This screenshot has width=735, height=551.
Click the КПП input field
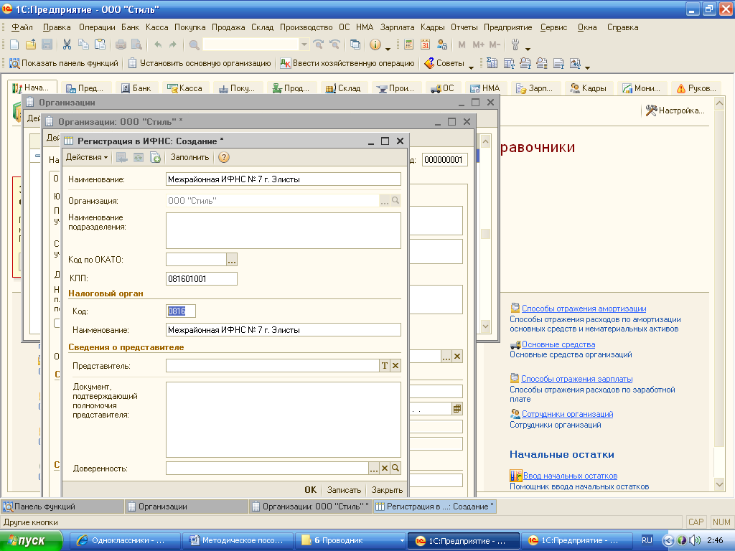202,279
